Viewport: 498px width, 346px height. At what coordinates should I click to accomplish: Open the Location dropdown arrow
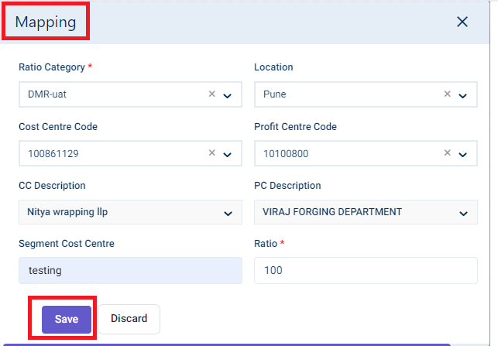[462, 95]
